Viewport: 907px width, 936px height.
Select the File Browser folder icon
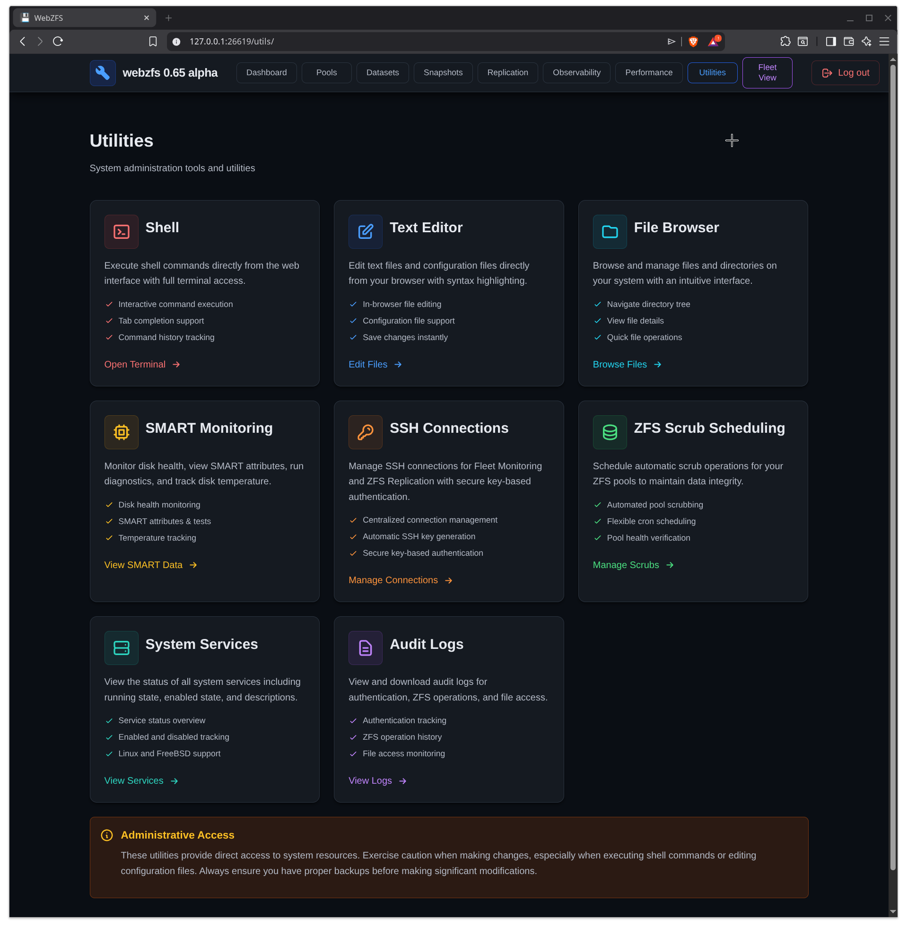(609, 232)
